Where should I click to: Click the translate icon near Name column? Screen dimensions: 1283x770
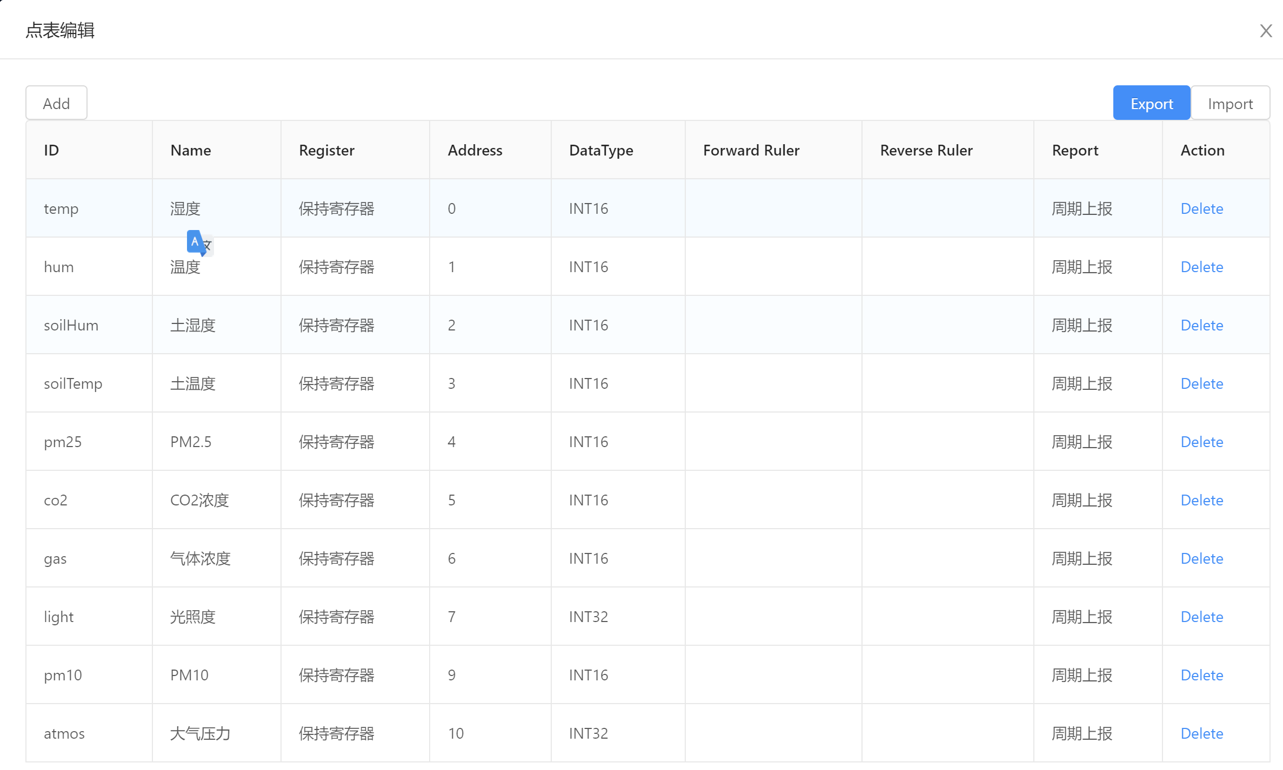199,243
